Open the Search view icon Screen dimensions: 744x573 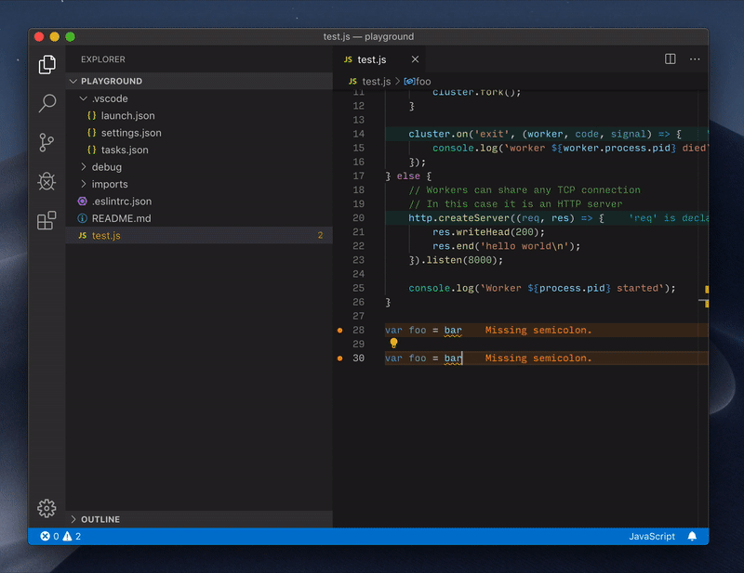[x=46, y=103]
